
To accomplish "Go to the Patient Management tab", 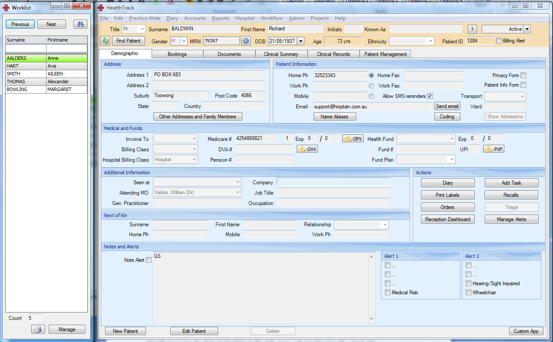I will coord(386,54).
